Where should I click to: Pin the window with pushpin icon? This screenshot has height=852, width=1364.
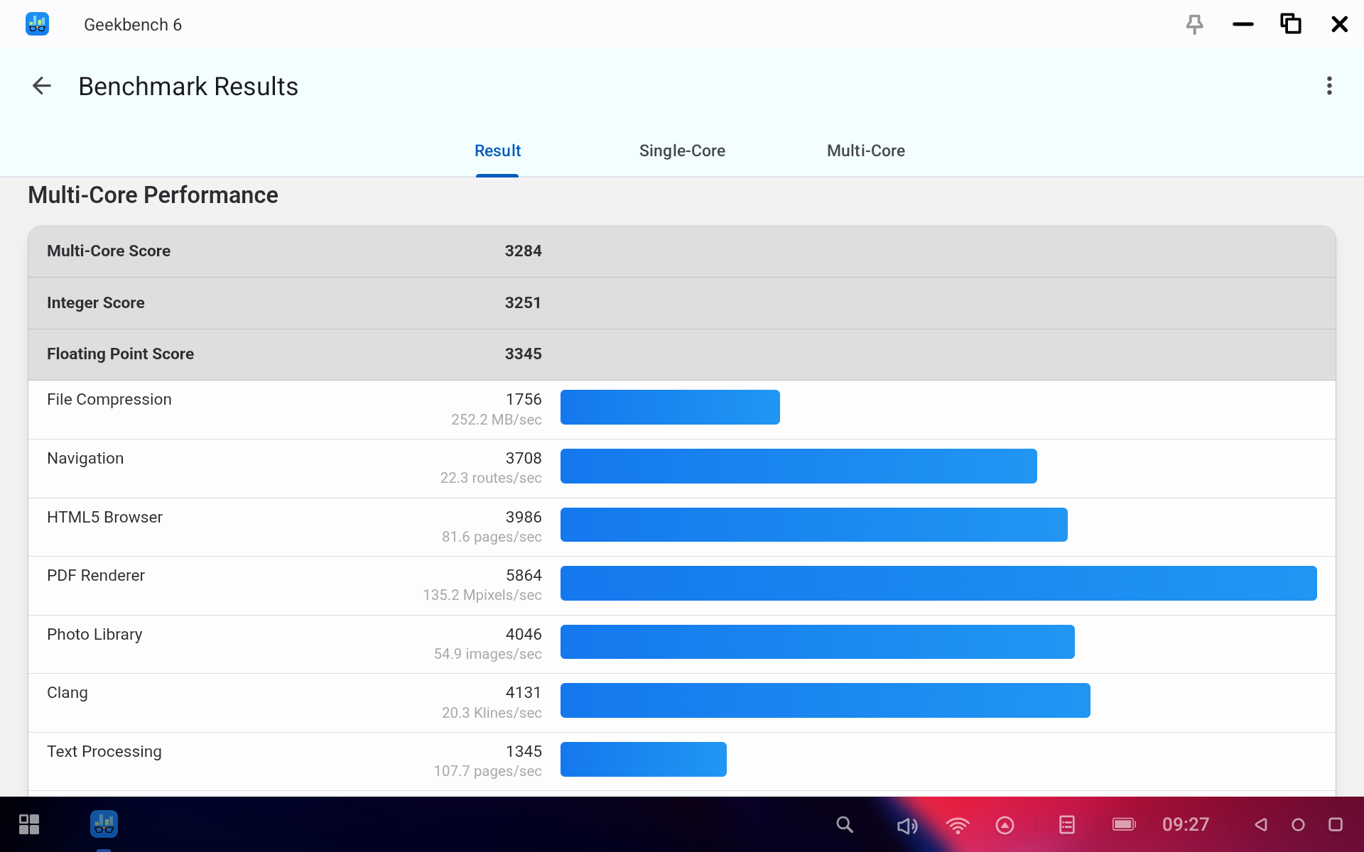[x=1194, y=25]
